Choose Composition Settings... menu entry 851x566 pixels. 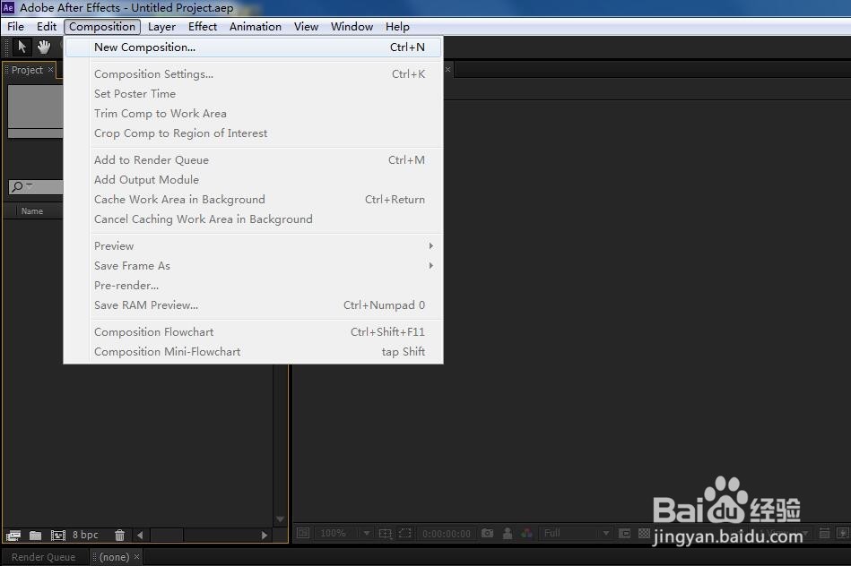[254, 74]
